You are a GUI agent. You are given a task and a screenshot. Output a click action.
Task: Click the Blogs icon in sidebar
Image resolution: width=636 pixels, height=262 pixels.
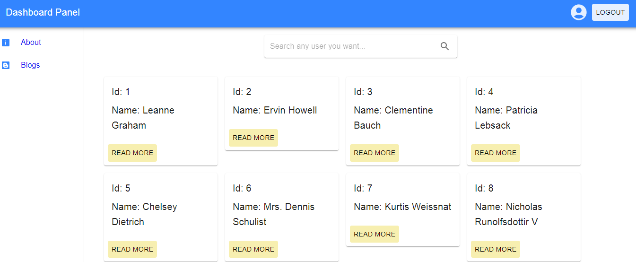[6, 65]
